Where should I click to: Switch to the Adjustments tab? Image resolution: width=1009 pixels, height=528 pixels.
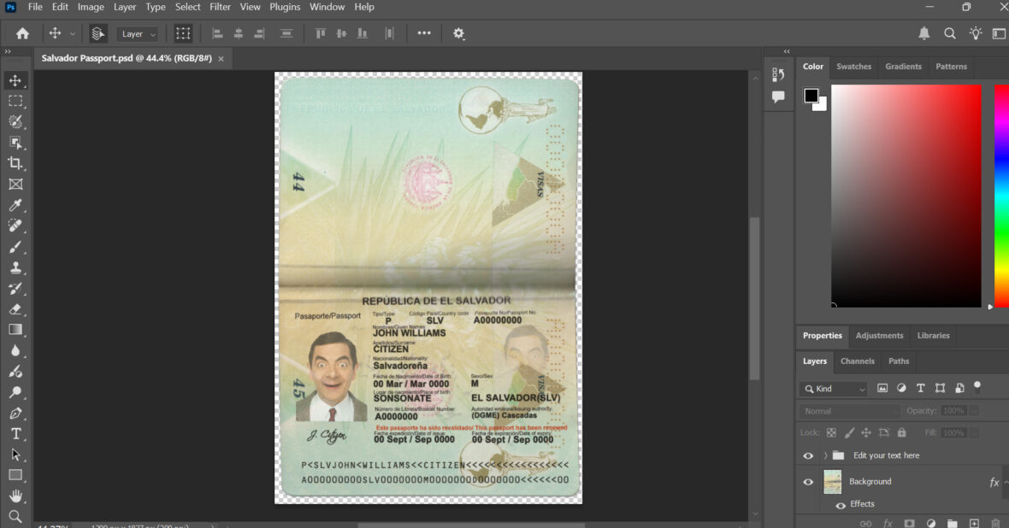[x=879, y=336]
